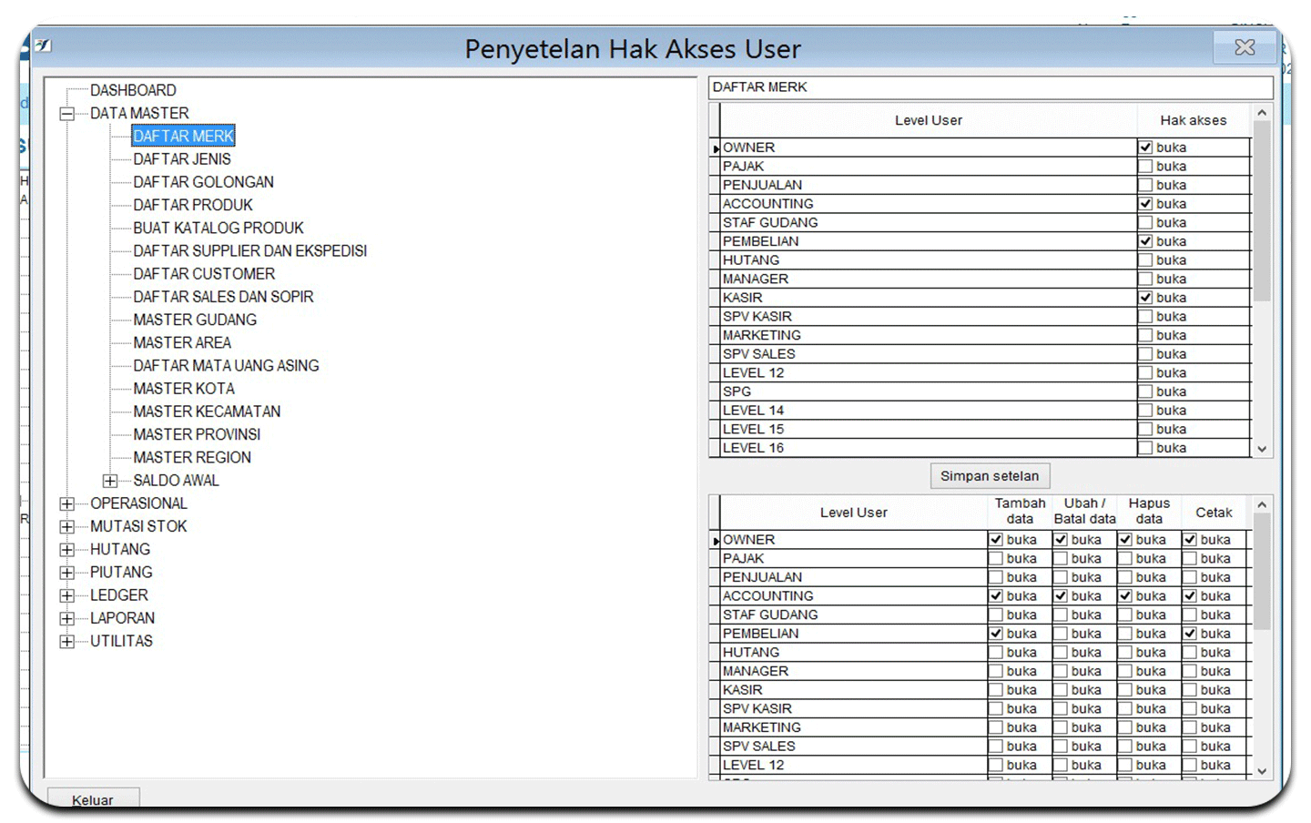Viewport: 1311px width, 823px height.
Task: Select MASTER KECAMATAN tree item
Action: (207, 411)
